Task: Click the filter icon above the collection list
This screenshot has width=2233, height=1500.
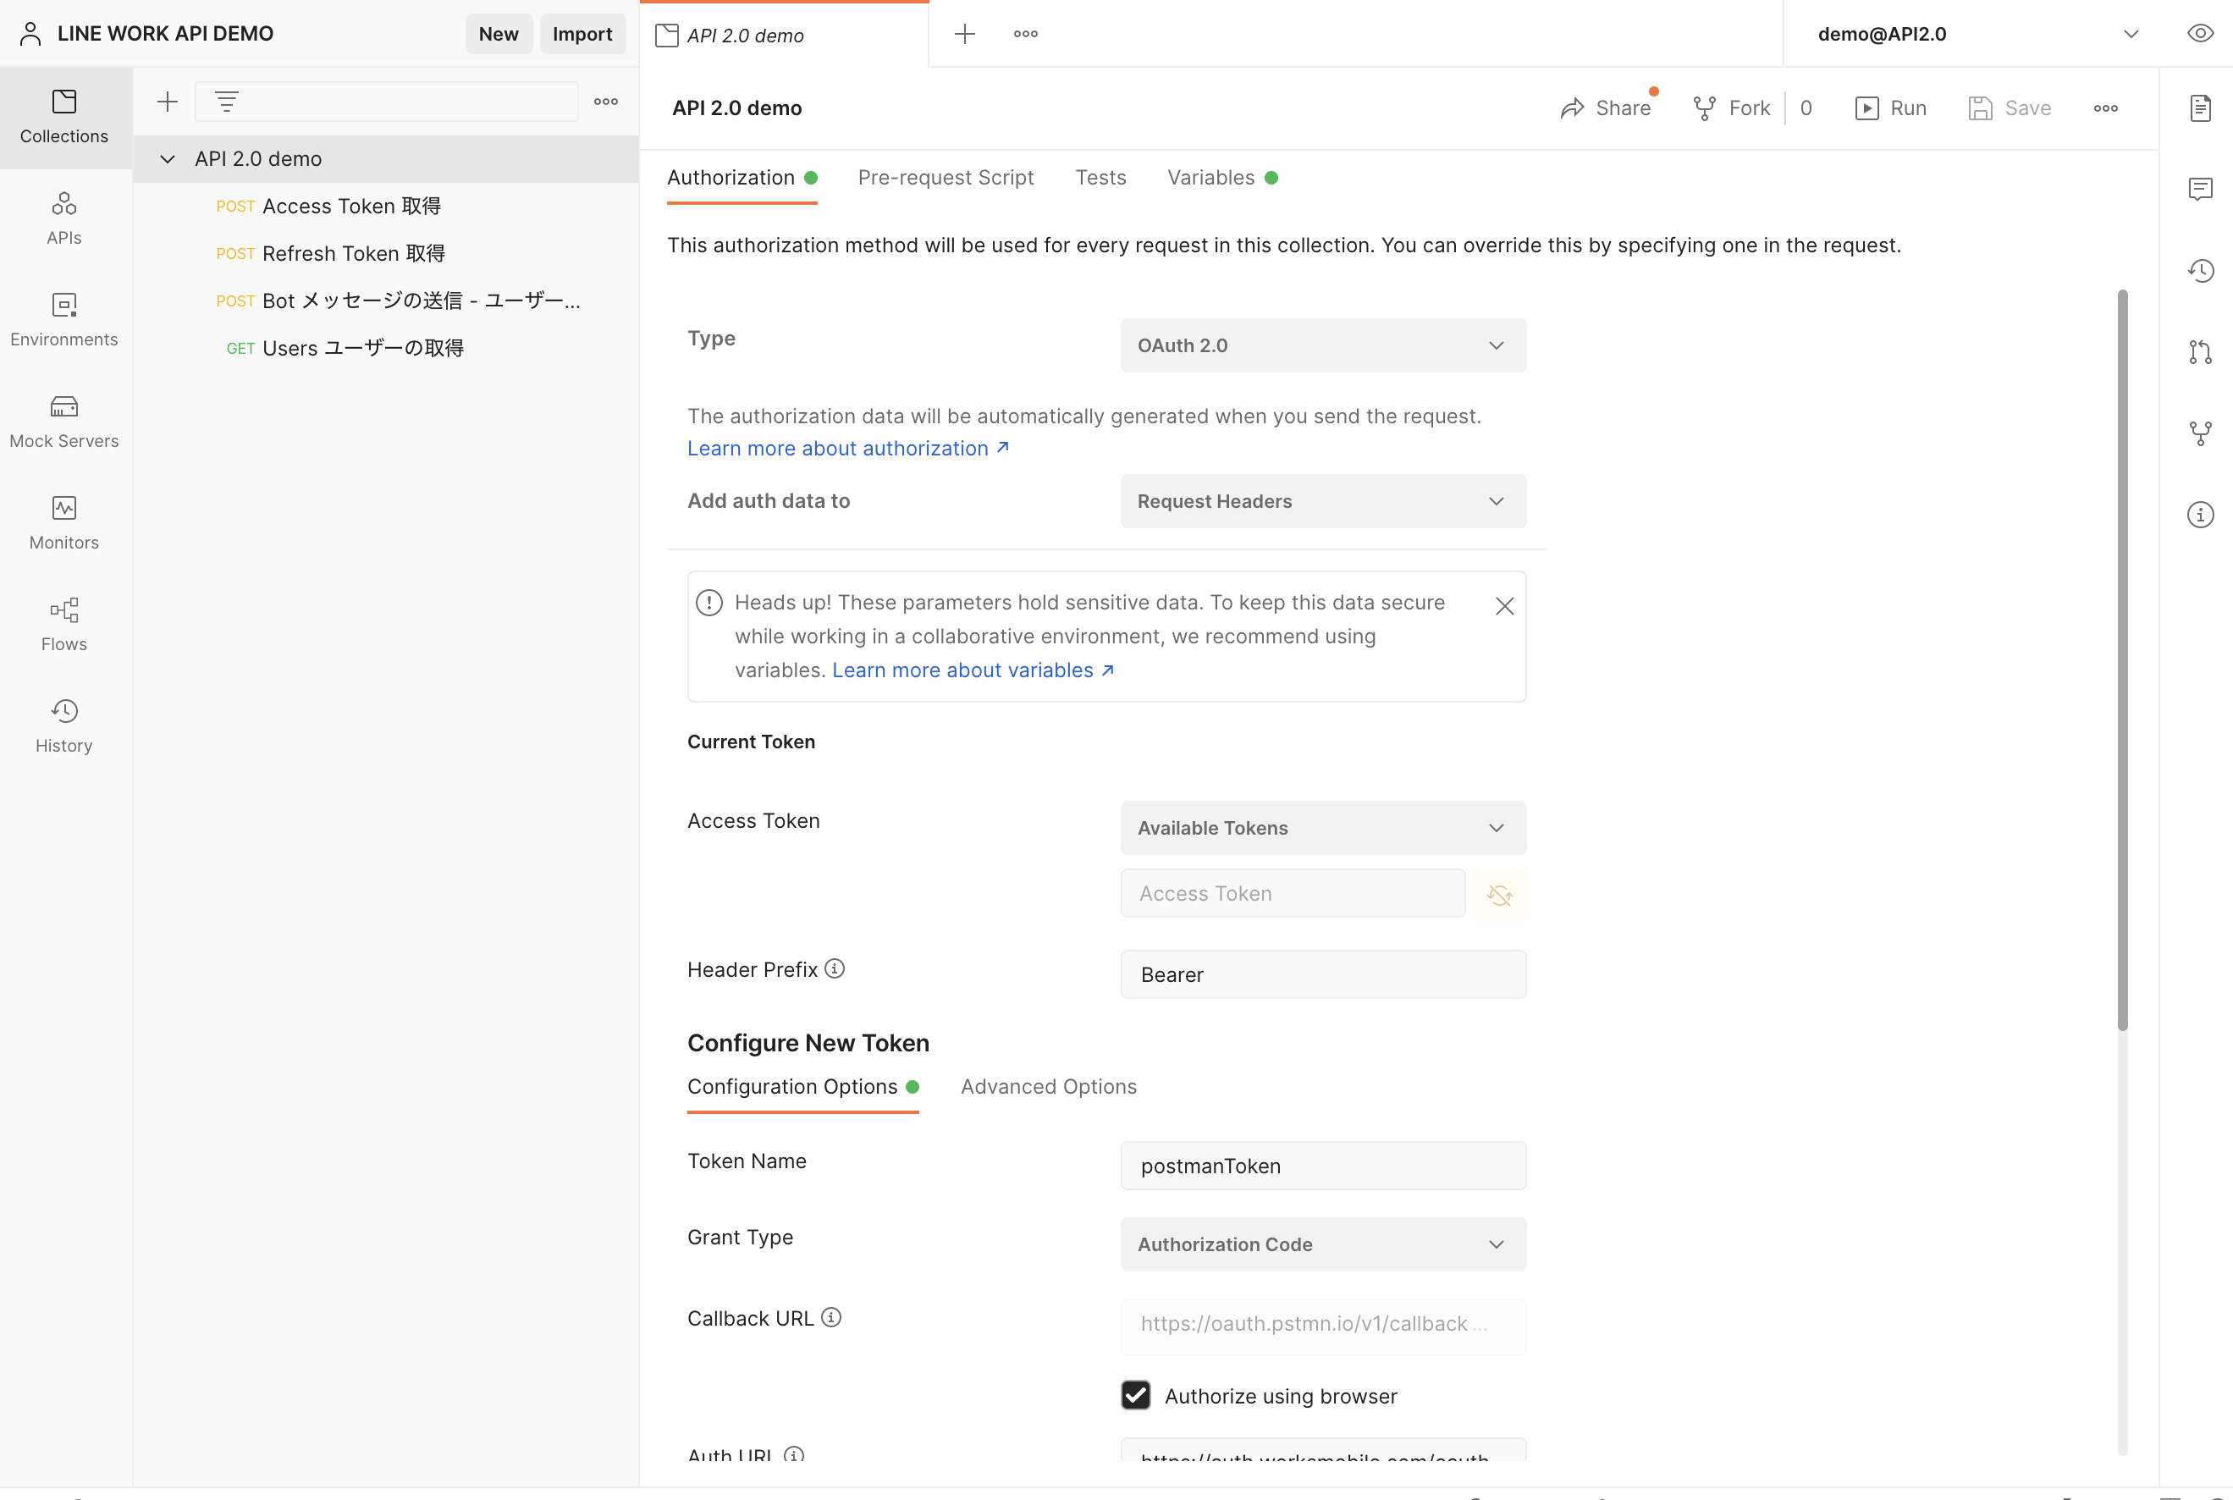Action: click(x=226, y=101)
